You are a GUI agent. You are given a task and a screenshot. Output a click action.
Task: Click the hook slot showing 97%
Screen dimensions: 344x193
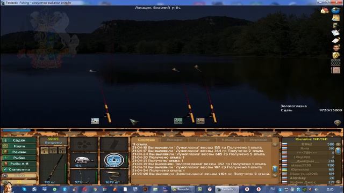[x=84, y=176]
